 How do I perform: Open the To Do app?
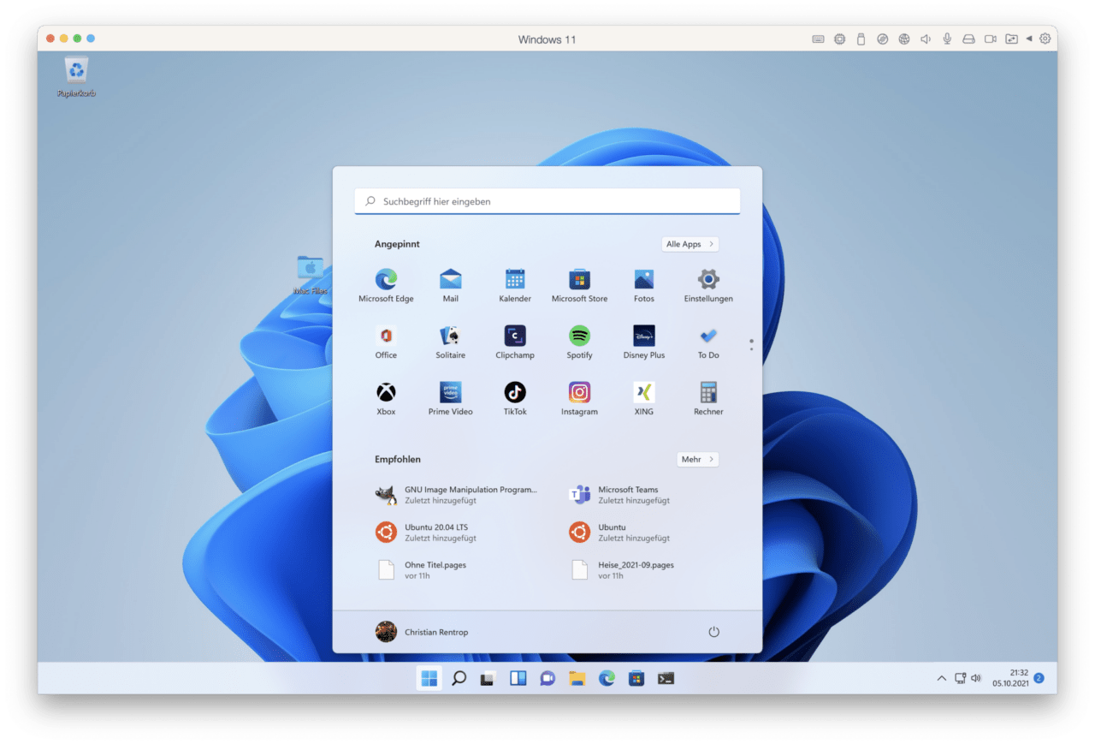[708, 342]
